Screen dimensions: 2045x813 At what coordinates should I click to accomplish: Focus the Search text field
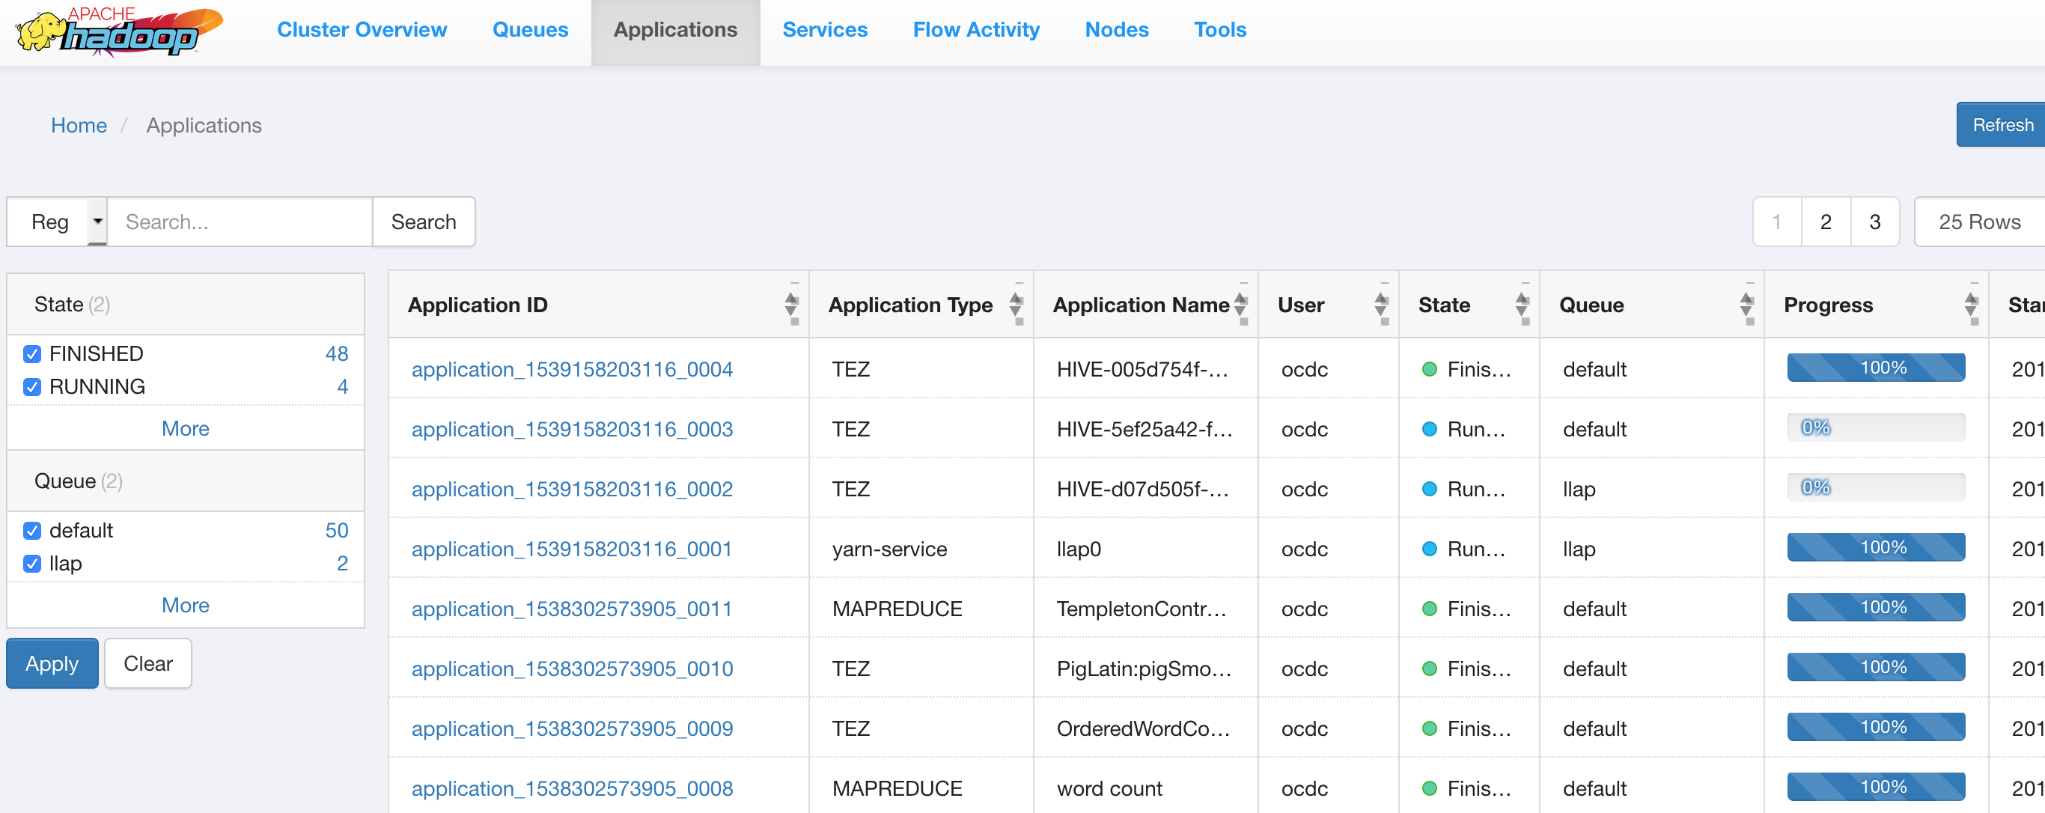coord(240,222)
